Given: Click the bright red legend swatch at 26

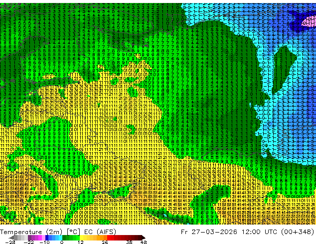Looking at the screenshot, I should (x=109, y=238).
